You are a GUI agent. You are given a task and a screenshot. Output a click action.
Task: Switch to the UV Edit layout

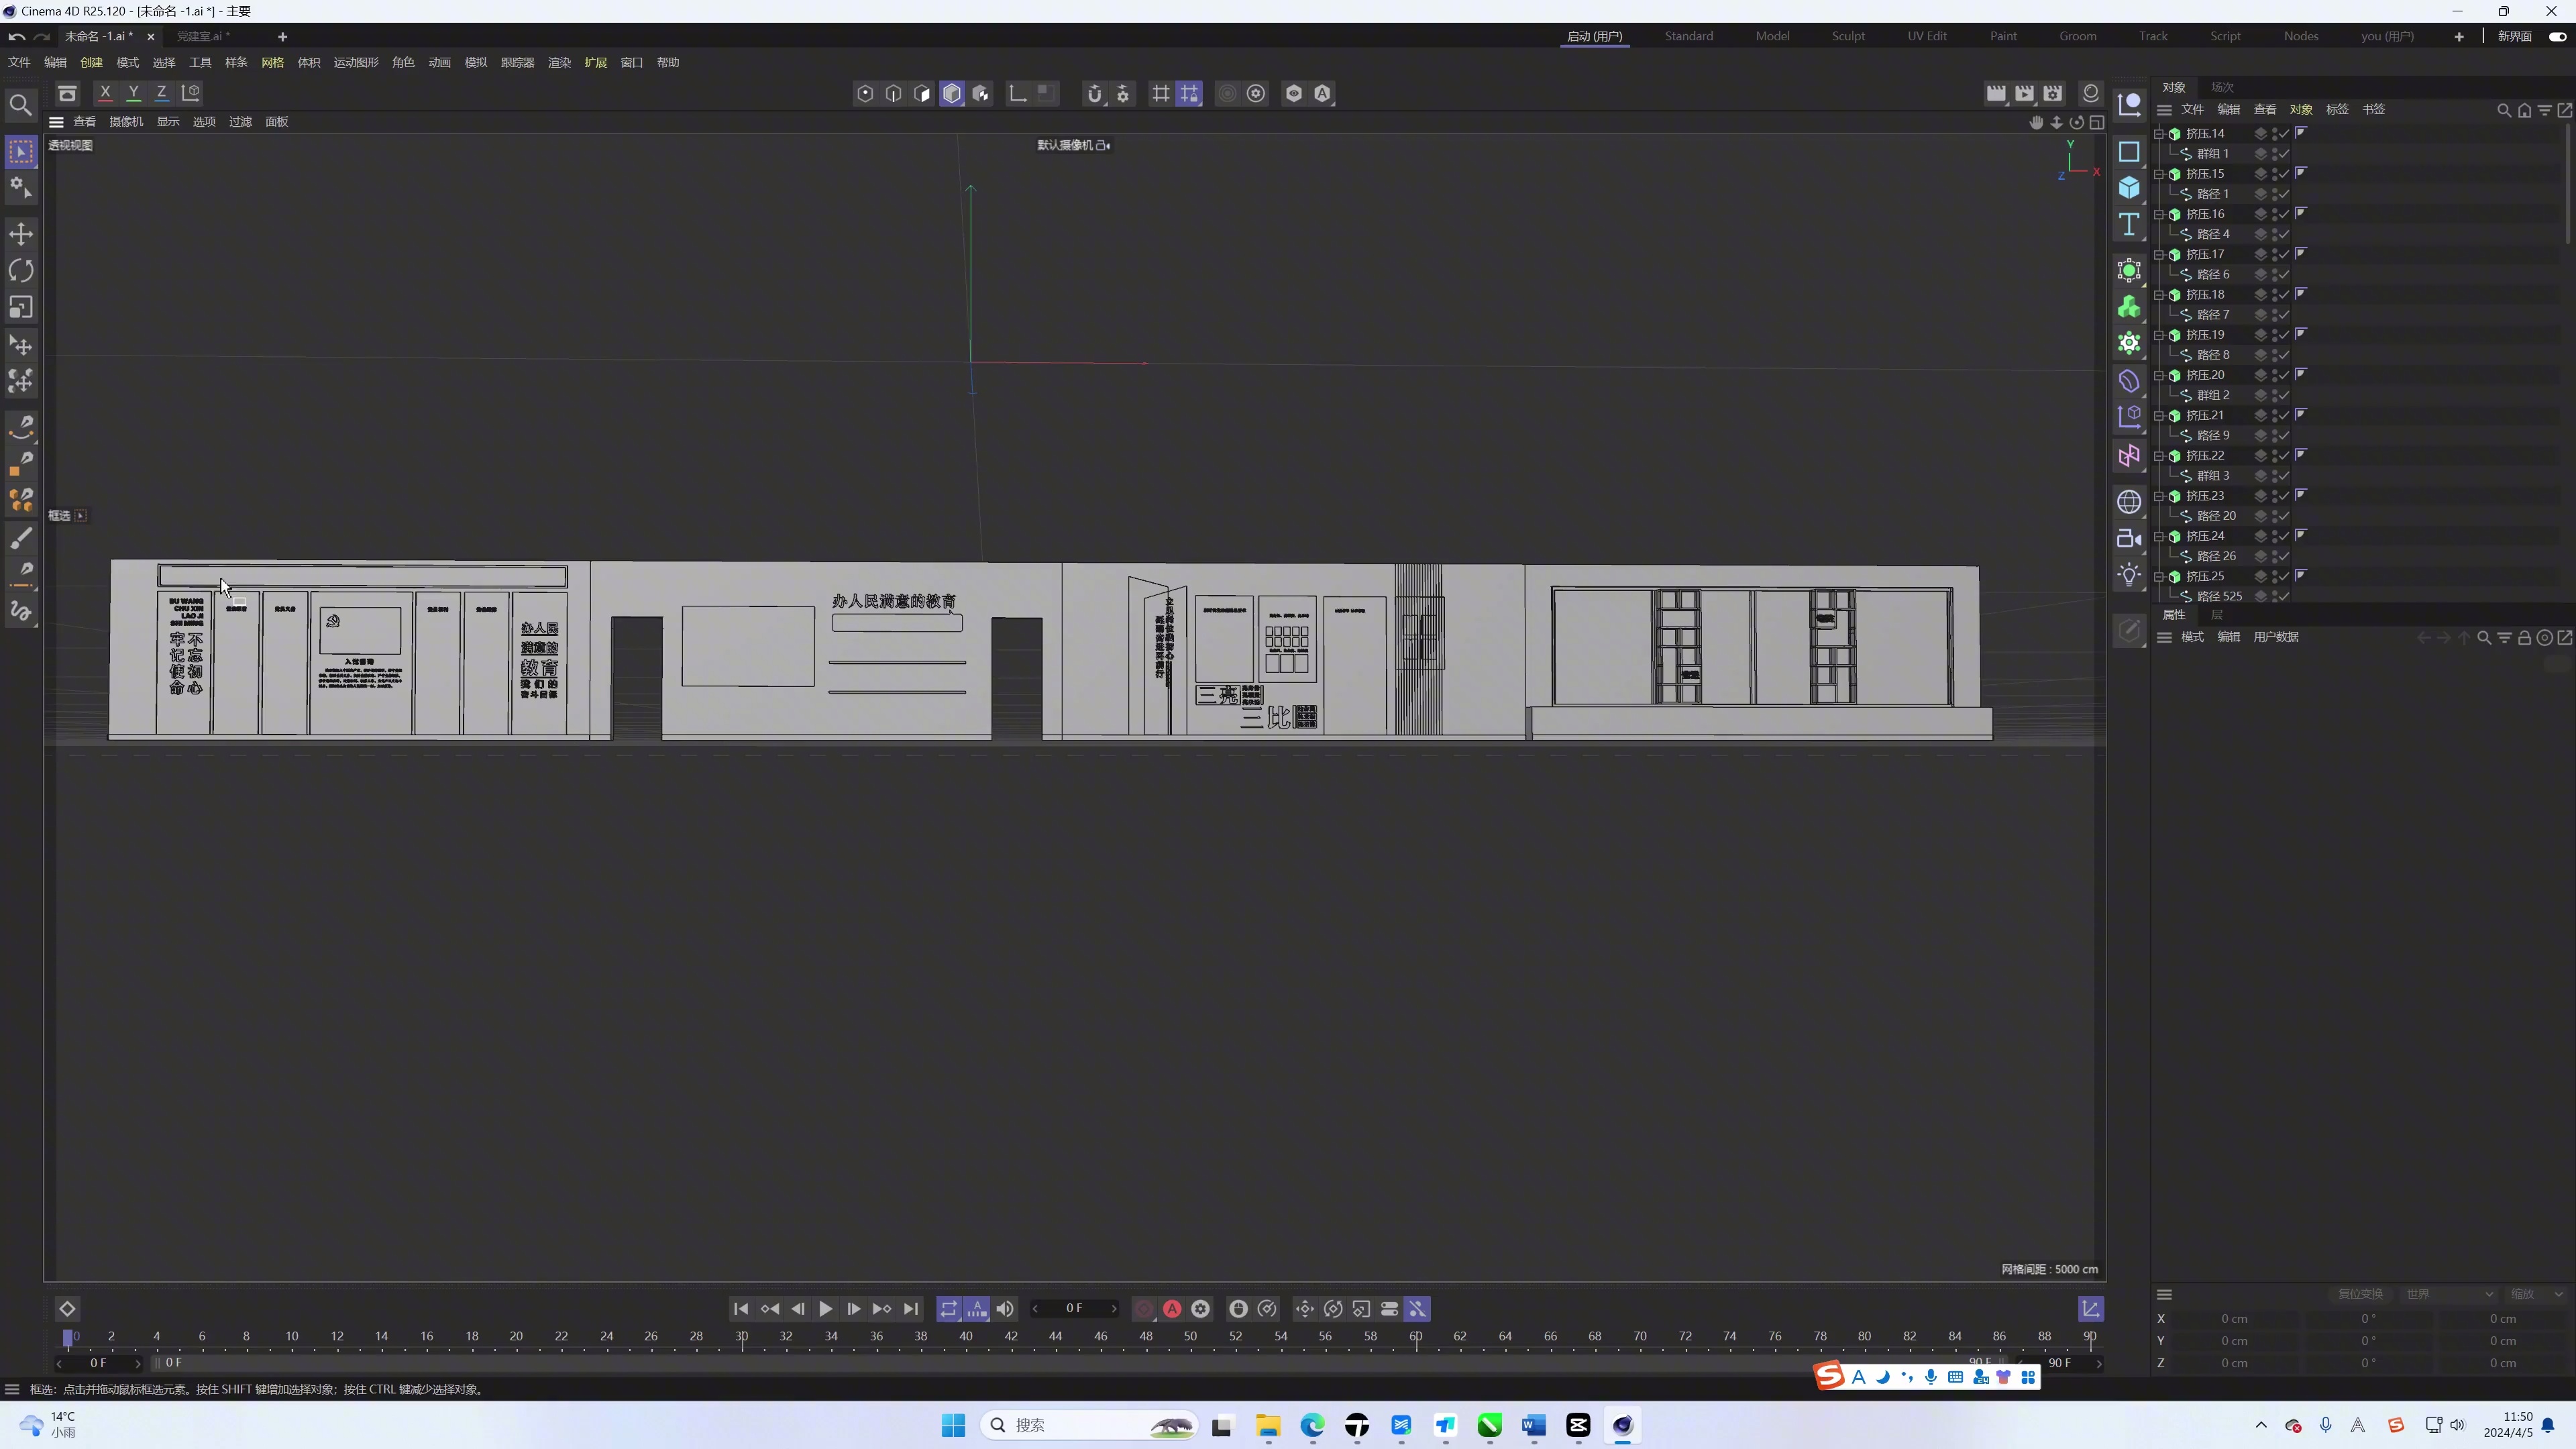click(1928, 36)
